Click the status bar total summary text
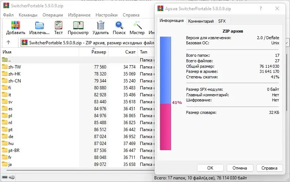This screenshot has width=290, height=182. pyautogui.click(x=201, y=178)
